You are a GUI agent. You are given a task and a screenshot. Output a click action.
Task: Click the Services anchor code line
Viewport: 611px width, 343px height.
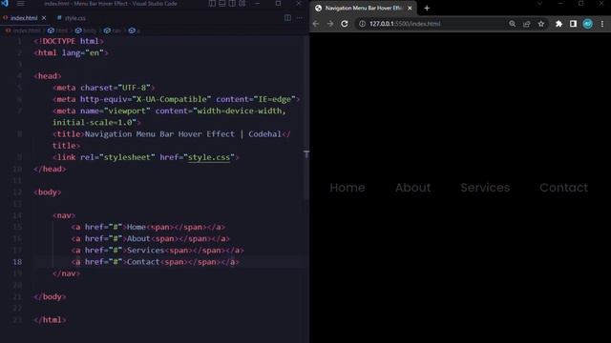158,250
